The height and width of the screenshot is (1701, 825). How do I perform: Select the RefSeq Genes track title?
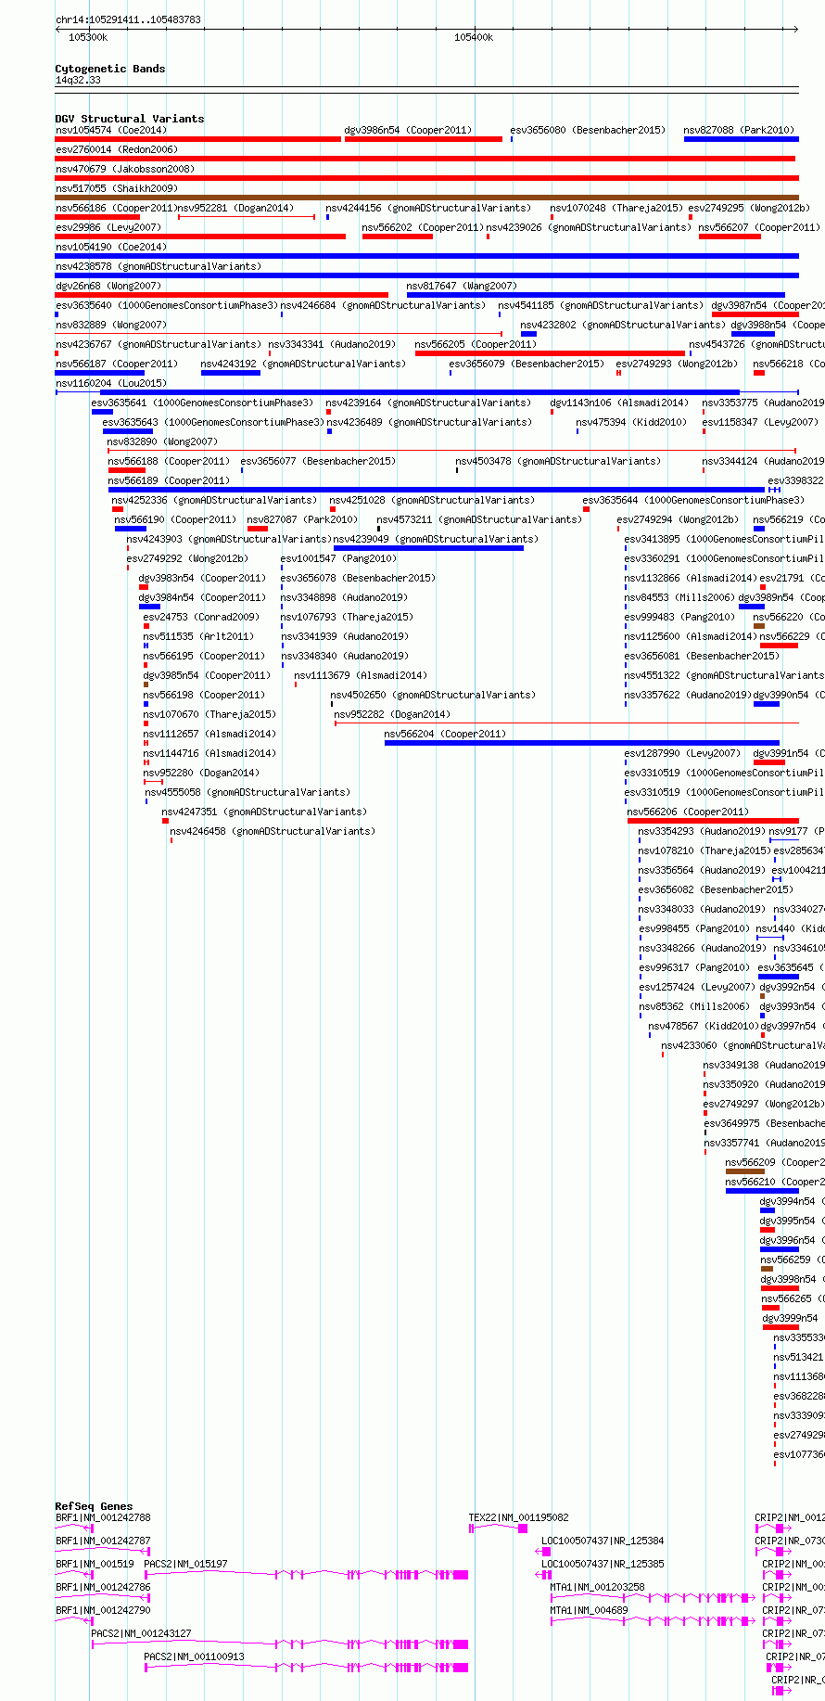pos(94,1507)
